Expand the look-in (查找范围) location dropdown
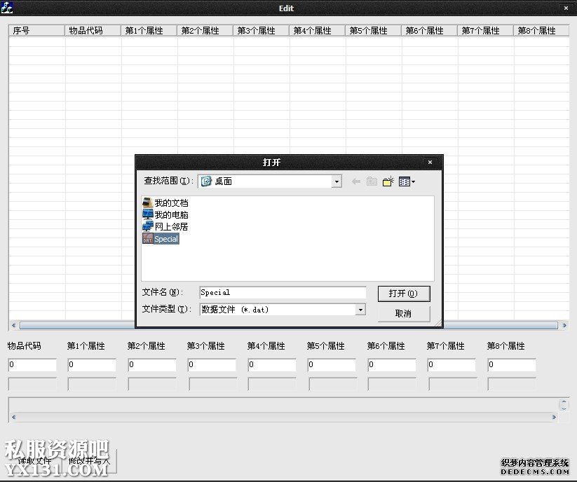Image resolution: width=577 pixels, height=482 pixels. 337,181
